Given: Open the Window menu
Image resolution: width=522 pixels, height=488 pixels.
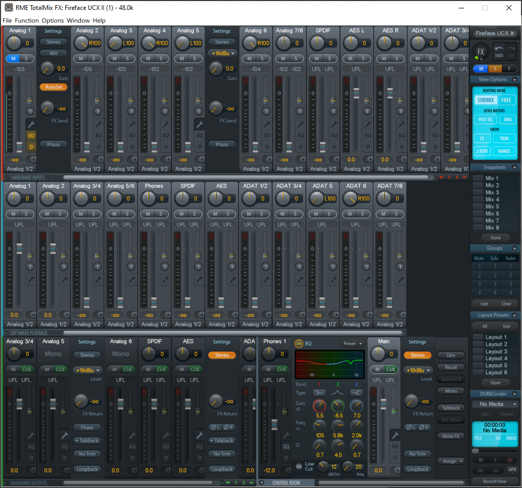Looking at the screenshot, I should pos(78,20).
